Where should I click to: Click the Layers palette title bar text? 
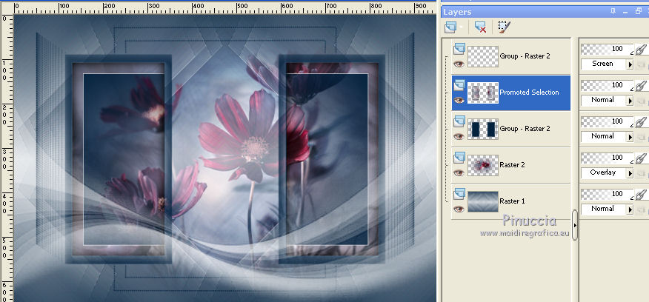click(x=457, y=12)
